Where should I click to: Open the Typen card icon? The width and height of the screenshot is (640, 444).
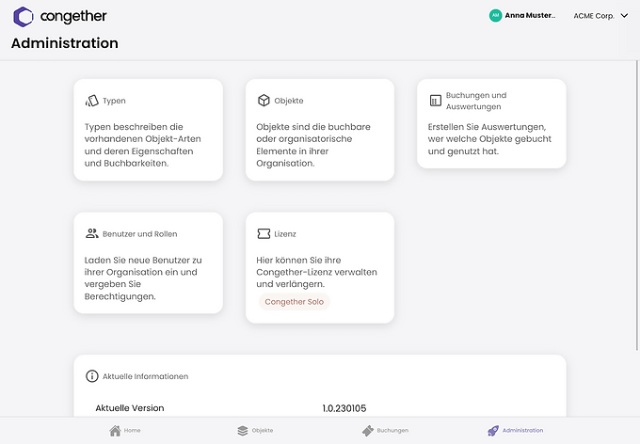[x=92, y=101]
